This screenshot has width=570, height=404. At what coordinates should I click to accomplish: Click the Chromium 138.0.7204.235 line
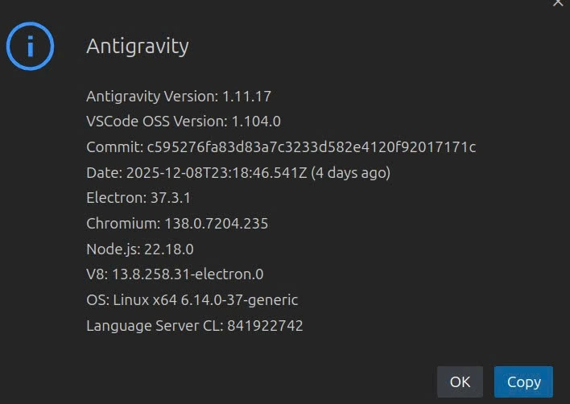[177, 223]
